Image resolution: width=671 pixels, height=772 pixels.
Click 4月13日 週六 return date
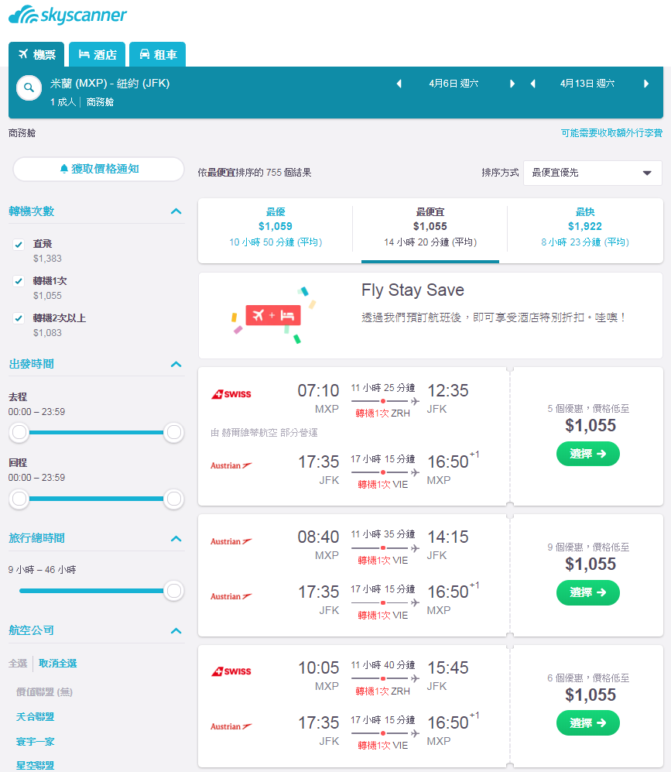587,84
